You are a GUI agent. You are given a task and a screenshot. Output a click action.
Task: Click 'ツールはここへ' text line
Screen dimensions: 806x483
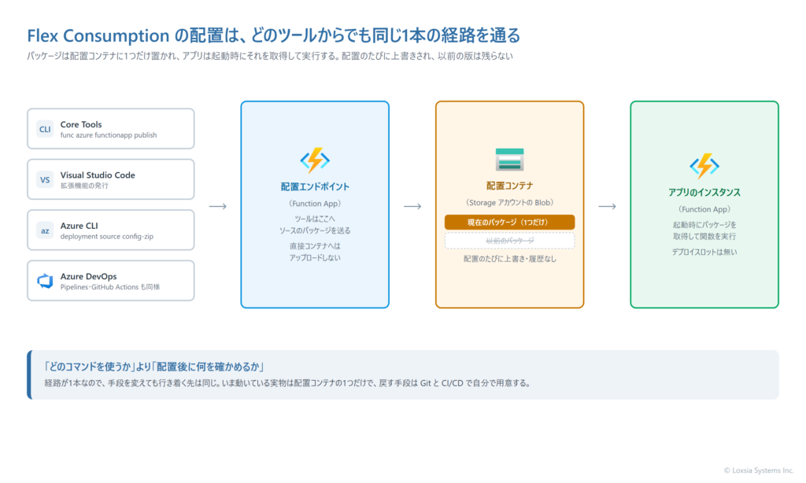315,219
